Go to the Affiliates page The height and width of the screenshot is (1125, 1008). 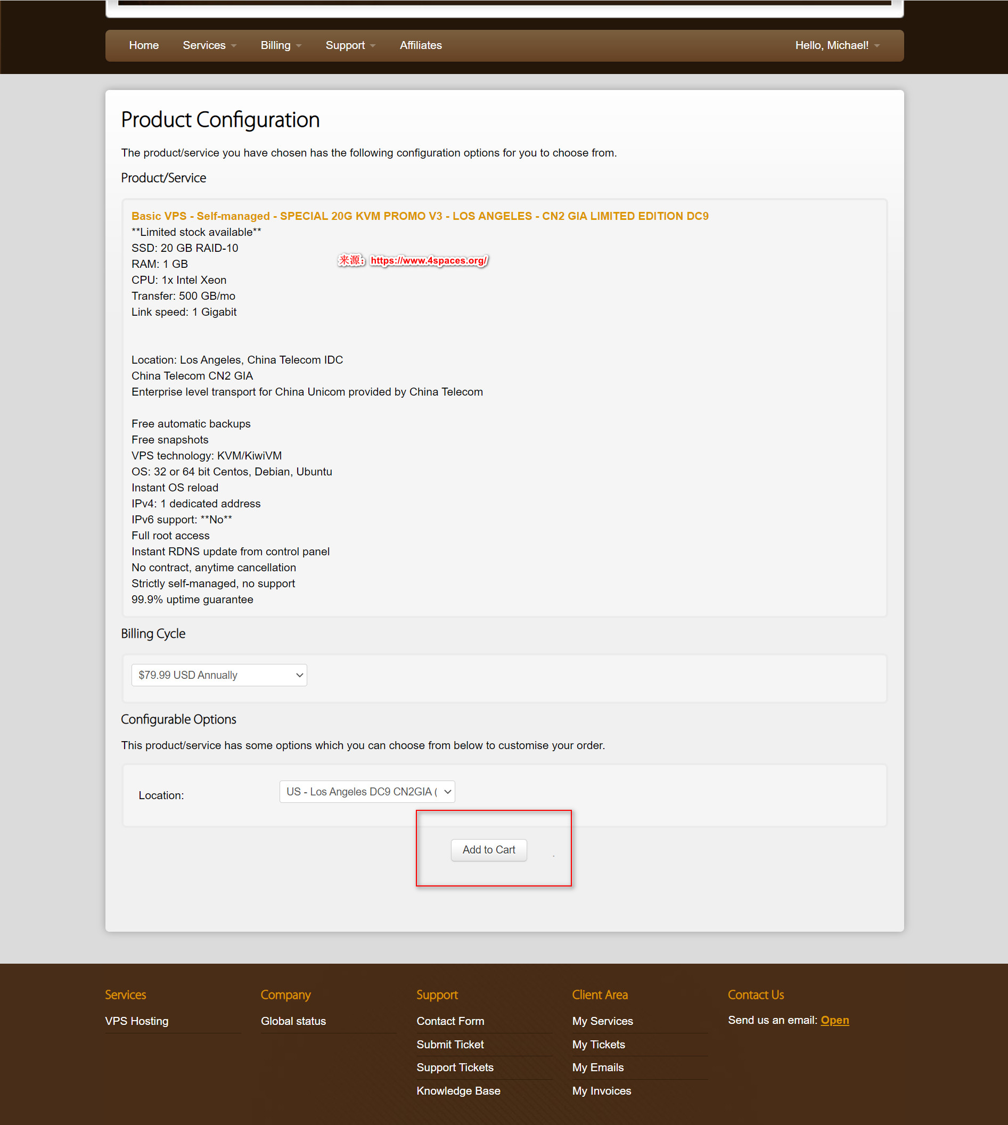tap(420, 45)
